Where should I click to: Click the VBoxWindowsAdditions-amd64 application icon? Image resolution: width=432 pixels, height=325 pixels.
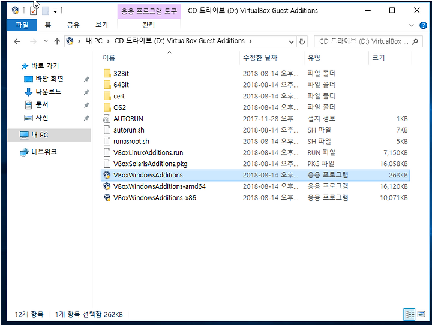(x=107, y=186)
